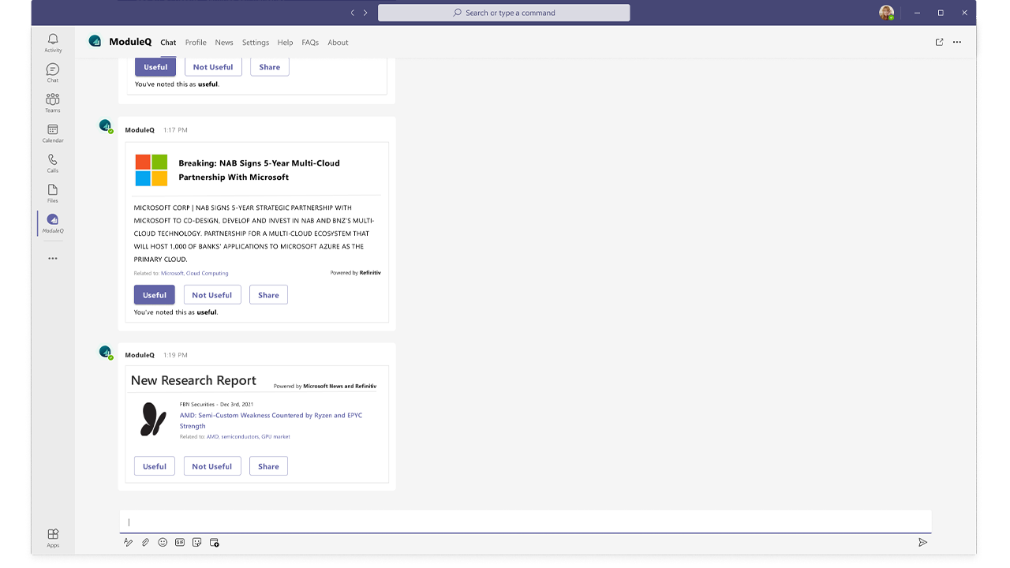The height and width of the screenshot is (568, 1010).
Task: Click Useful on the topmost card
Action: click(x=155, y=67)
